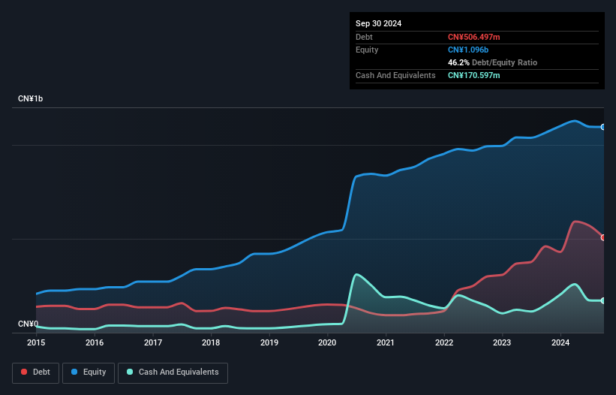
Task: Click the 2018 x-axis label
Action: point(211,342)
